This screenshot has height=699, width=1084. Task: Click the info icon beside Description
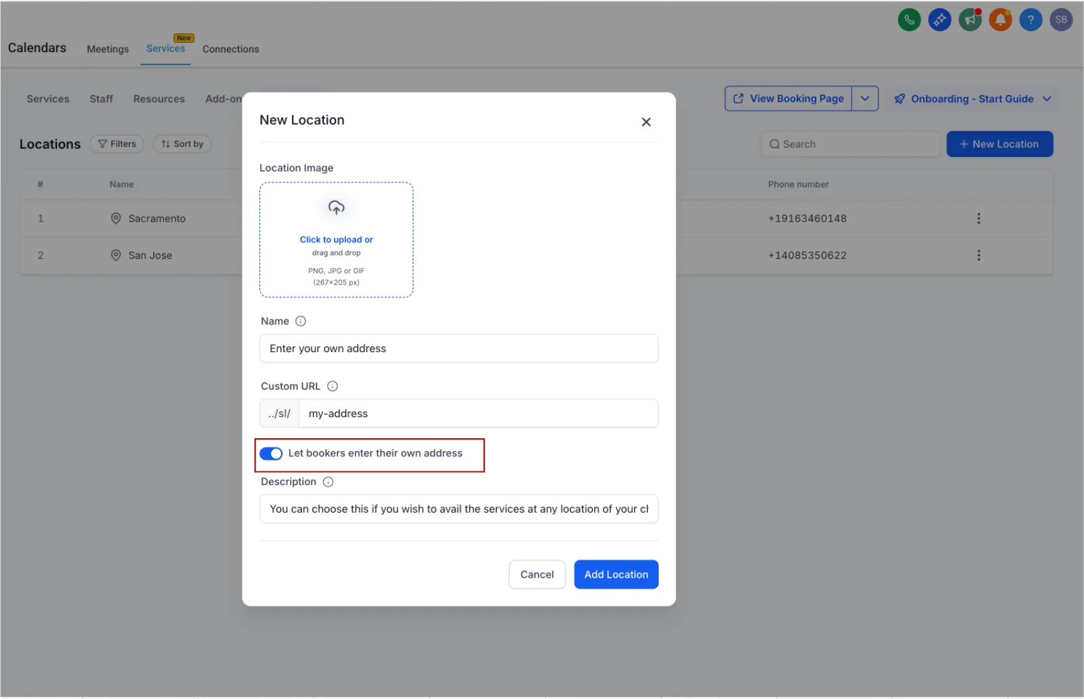click(329, 482)
